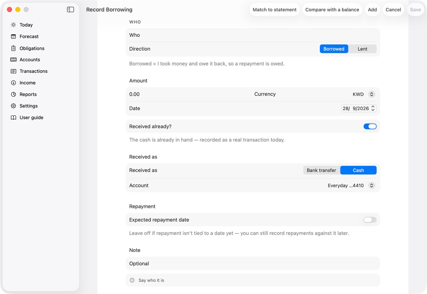Click the Borrowed = I took money explanation text
This screenshot has height=294, width=427.
point(207,64)
